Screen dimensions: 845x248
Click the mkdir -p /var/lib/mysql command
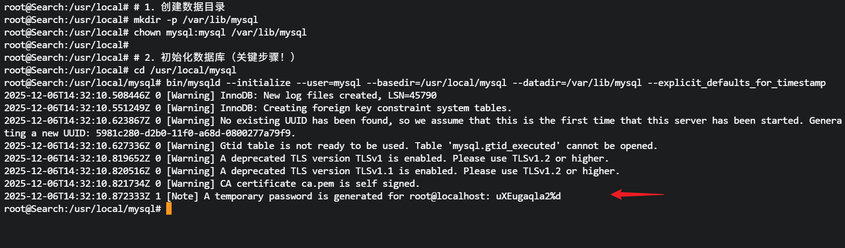click(x=195, y=20)
